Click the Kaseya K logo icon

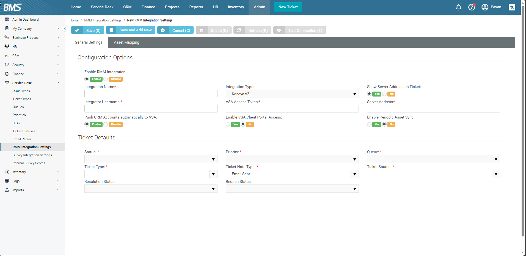512,7
